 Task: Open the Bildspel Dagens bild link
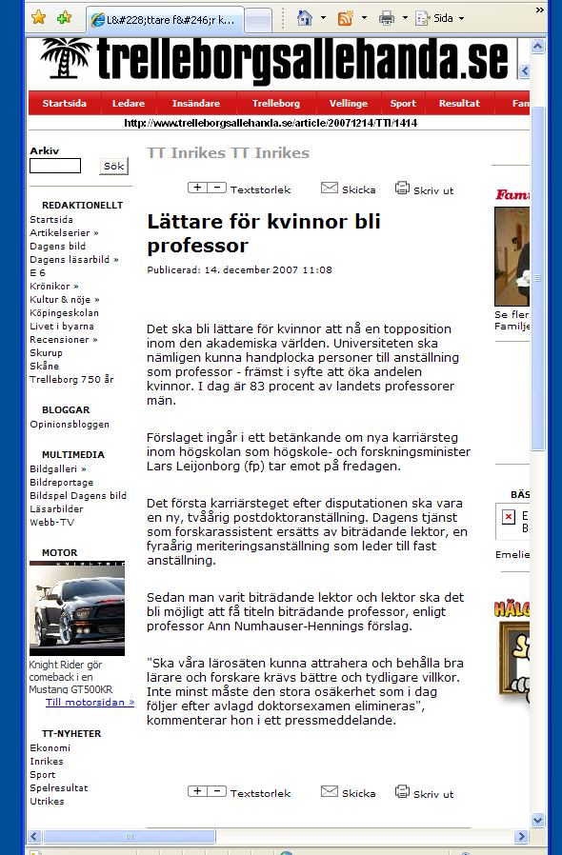[78, 496]
